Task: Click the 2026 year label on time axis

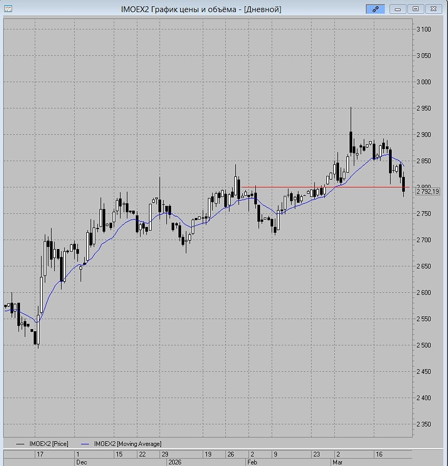Action: pyautogui.click(x=175, y=462)
